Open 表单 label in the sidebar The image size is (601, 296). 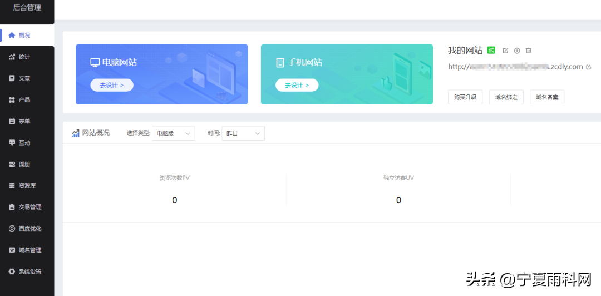coord(24,121)
